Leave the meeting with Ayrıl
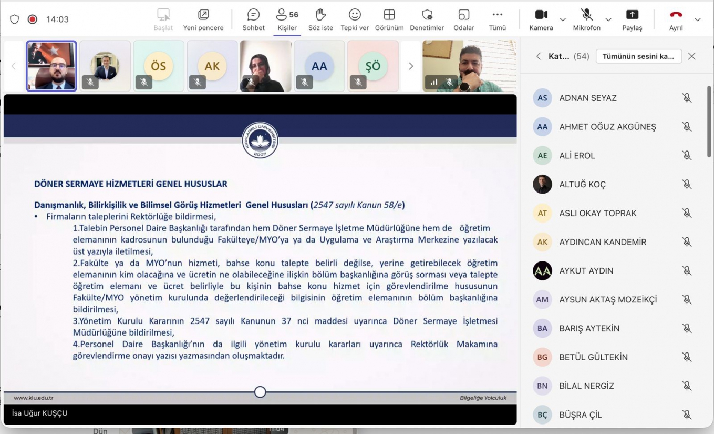The width and height of the screenshot is (714, 434). point(676,19)
